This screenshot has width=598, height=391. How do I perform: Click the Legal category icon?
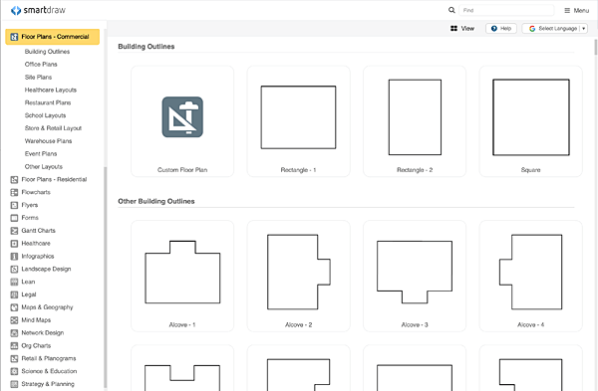(14, 294)
